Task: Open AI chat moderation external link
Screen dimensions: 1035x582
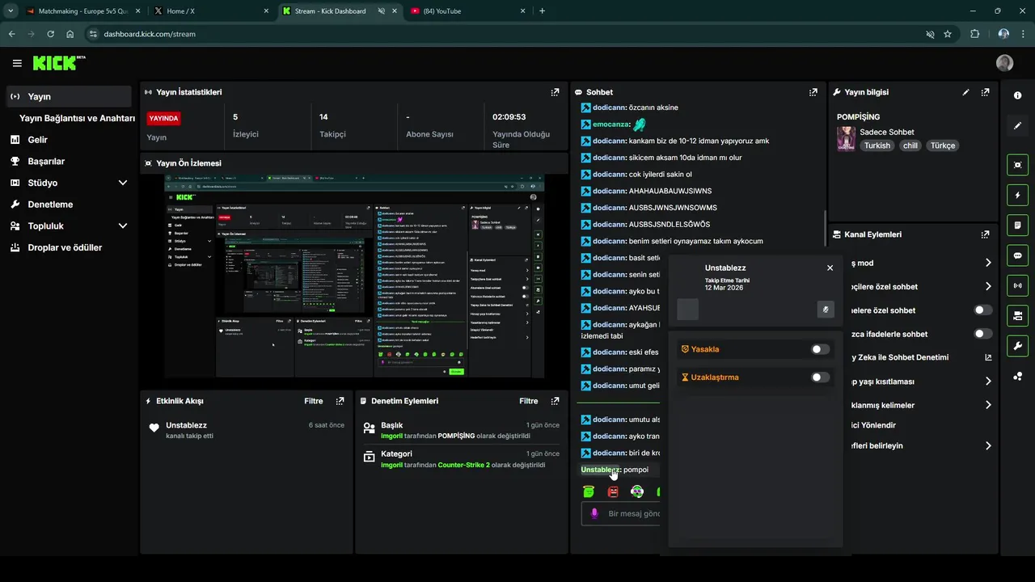Action: 988,357
